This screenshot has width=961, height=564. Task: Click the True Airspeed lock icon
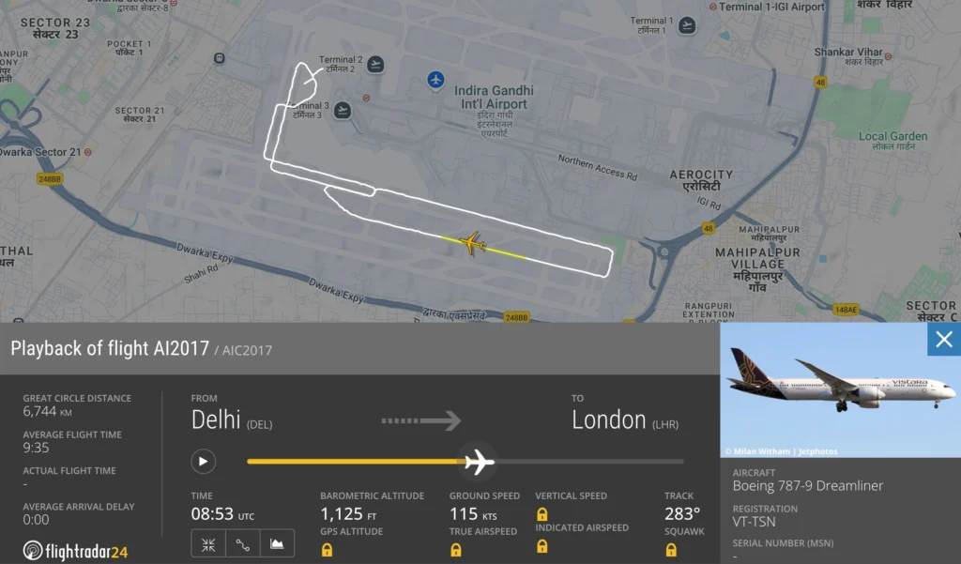click(456, 550)
